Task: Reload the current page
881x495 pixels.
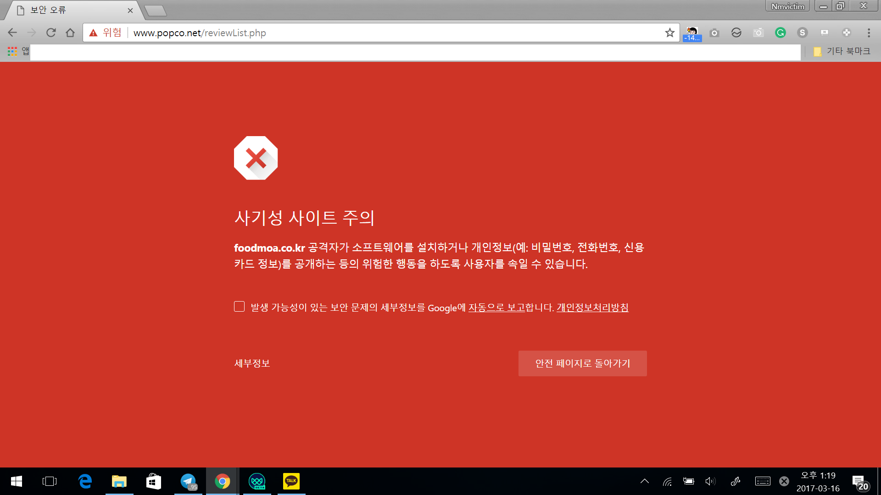Action: pyautogui.click(x=51, y=33)
